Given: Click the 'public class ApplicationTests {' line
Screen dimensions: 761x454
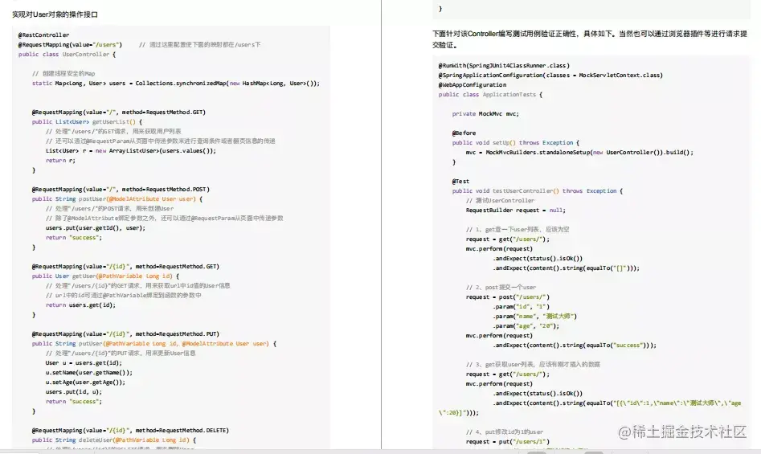Looking at the screenshot, I should click(x=491, y=95).
